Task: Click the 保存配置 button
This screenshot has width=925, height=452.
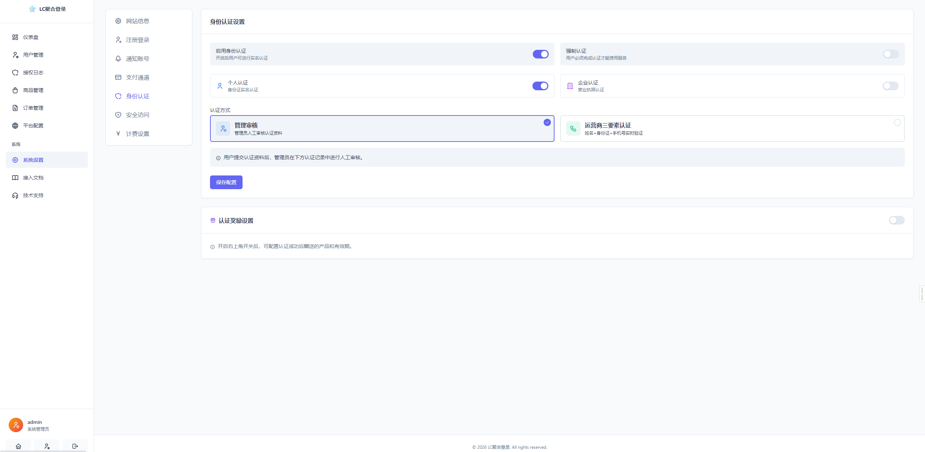Action: click(226, 182)
